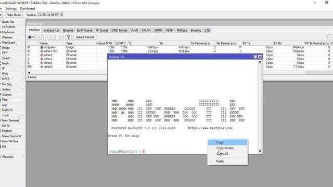Open Bridge in the sidebar

[6, 48]
